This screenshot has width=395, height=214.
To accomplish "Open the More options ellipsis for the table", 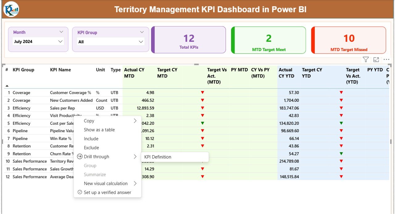I will click(386, 59).
